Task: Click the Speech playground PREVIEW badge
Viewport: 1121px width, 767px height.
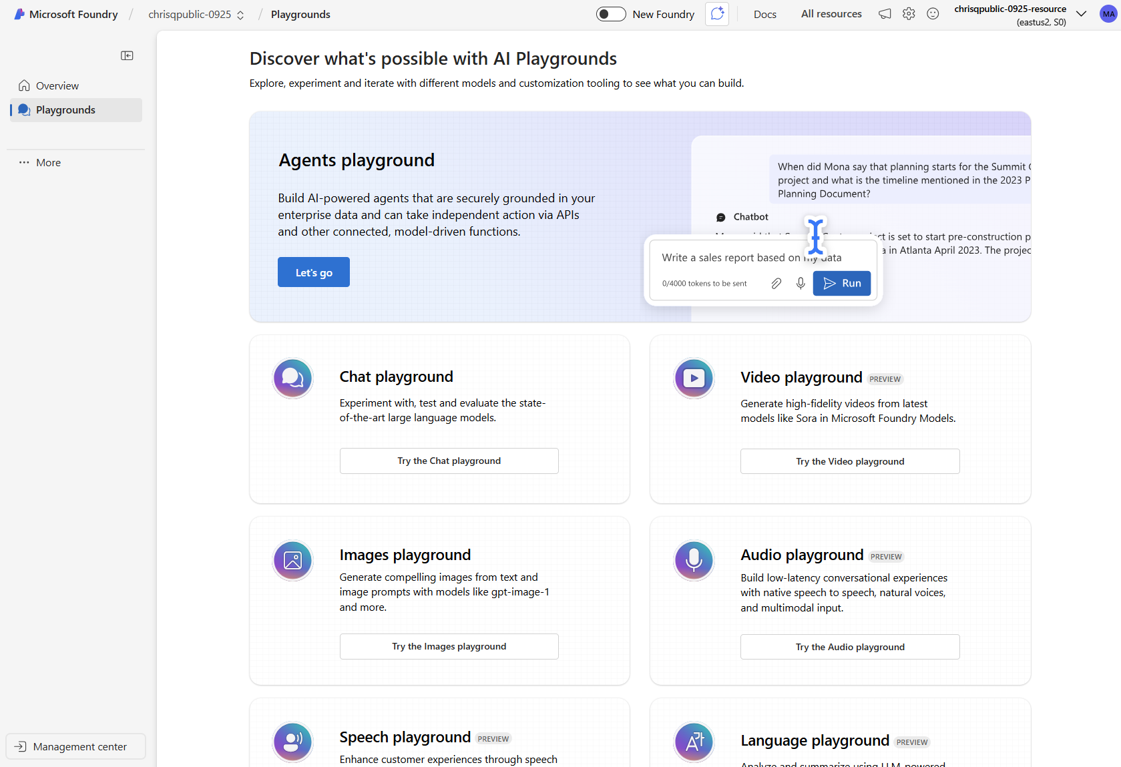Action: click(493, 739)
